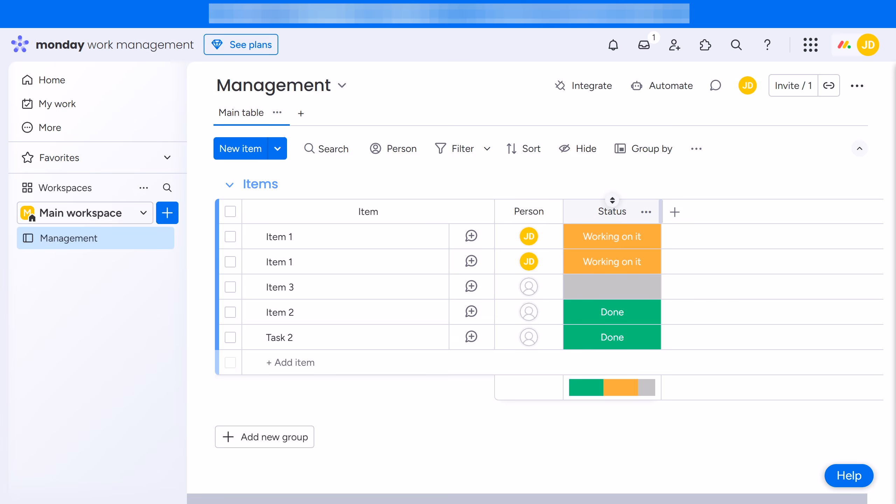
Task: Open conversation for Task 2
Action: pos(471,337)
